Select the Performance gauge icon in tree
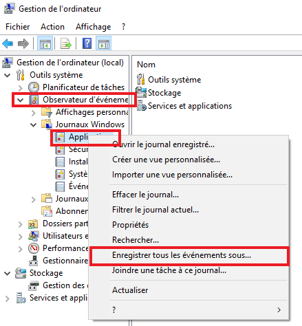Image resolution: width=302 pixels, height=326 pixels. pyautogui.click(x=34, y=248)
